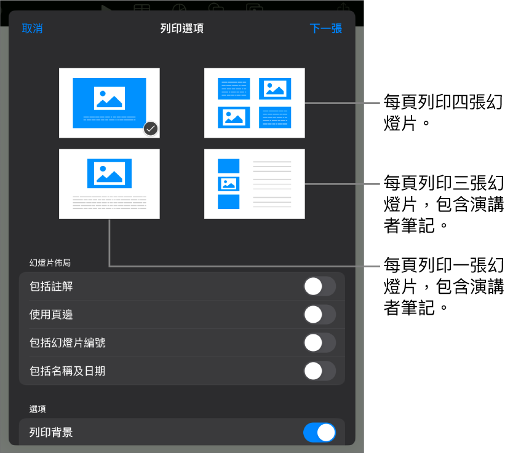Click the 幻燈片佈局 section header

[50, 262]
